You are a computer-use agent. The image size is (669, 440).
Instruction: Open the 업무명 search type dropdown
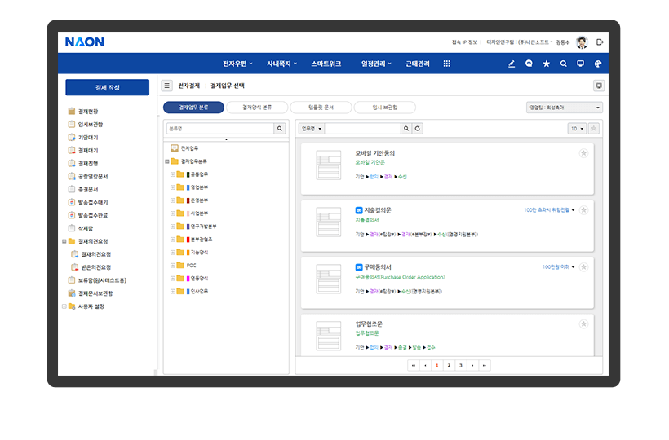click(x=312, y=128)
